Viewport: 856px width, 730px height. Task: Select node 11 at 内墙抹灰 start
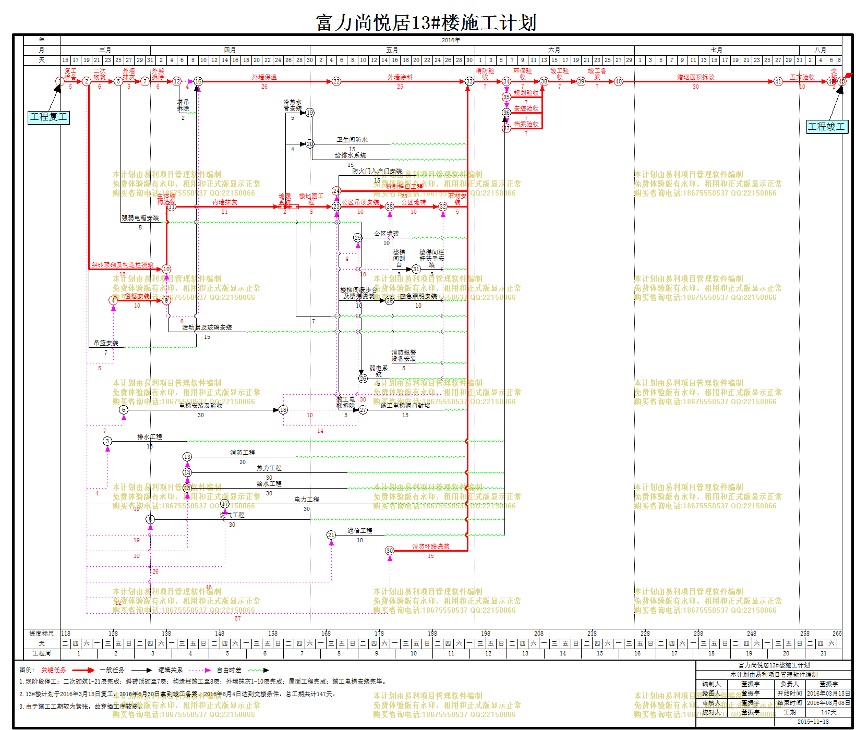coord(172,206)
